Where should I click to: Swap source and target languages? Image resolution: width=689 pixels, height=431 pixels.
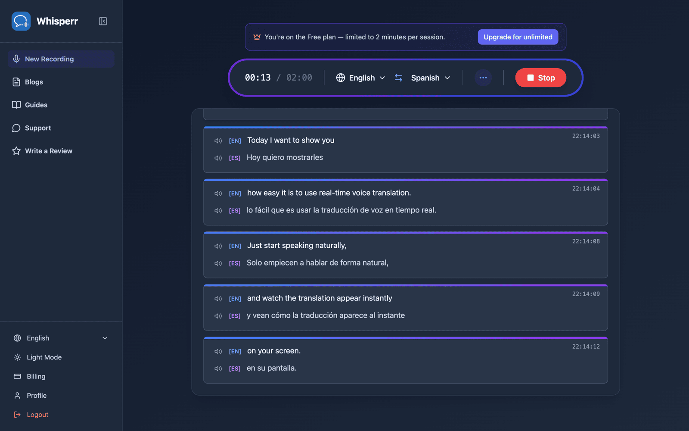(x=399, y=78)
